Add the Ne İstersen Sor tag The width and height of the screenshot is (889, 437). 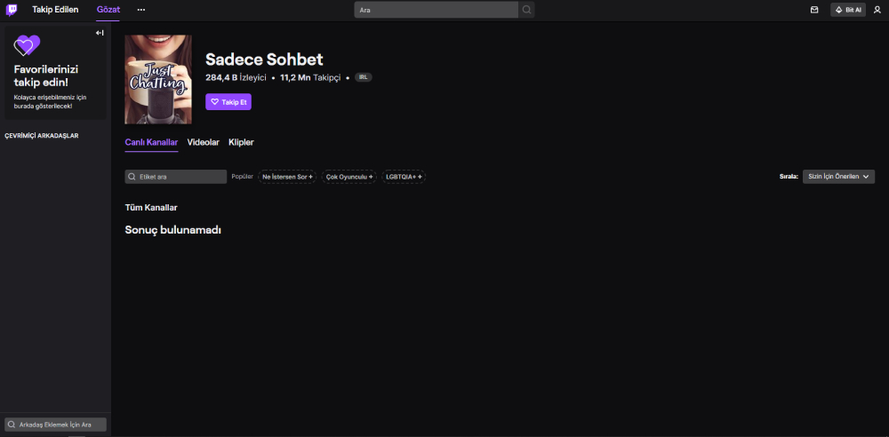287,177
